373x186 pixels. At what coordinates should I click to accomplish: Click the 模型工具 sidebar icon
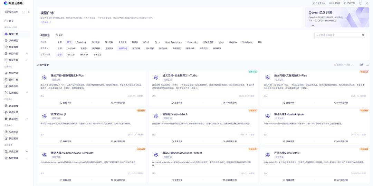click(x=6, y=60)
